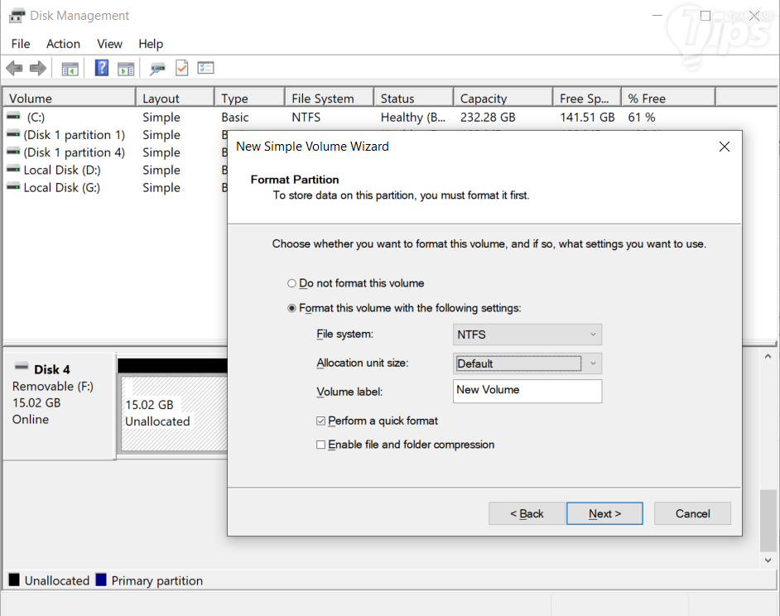Click the Forward arrow toolbar icon
Screen dimensions: 780x616
pyautogui.click(x=38, y=68)
